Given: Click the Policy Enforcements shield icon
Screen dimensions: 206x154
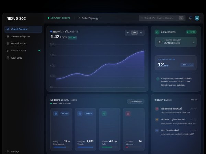Looking at the screenshot, I should tap(56, 113).
